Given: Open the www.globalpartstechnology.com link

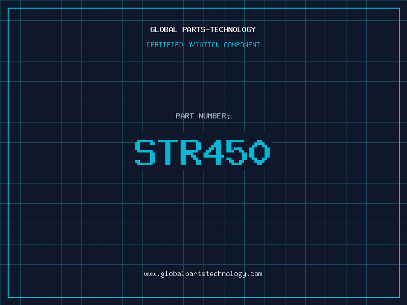Looking at the screenshot, I should [203, 274].
